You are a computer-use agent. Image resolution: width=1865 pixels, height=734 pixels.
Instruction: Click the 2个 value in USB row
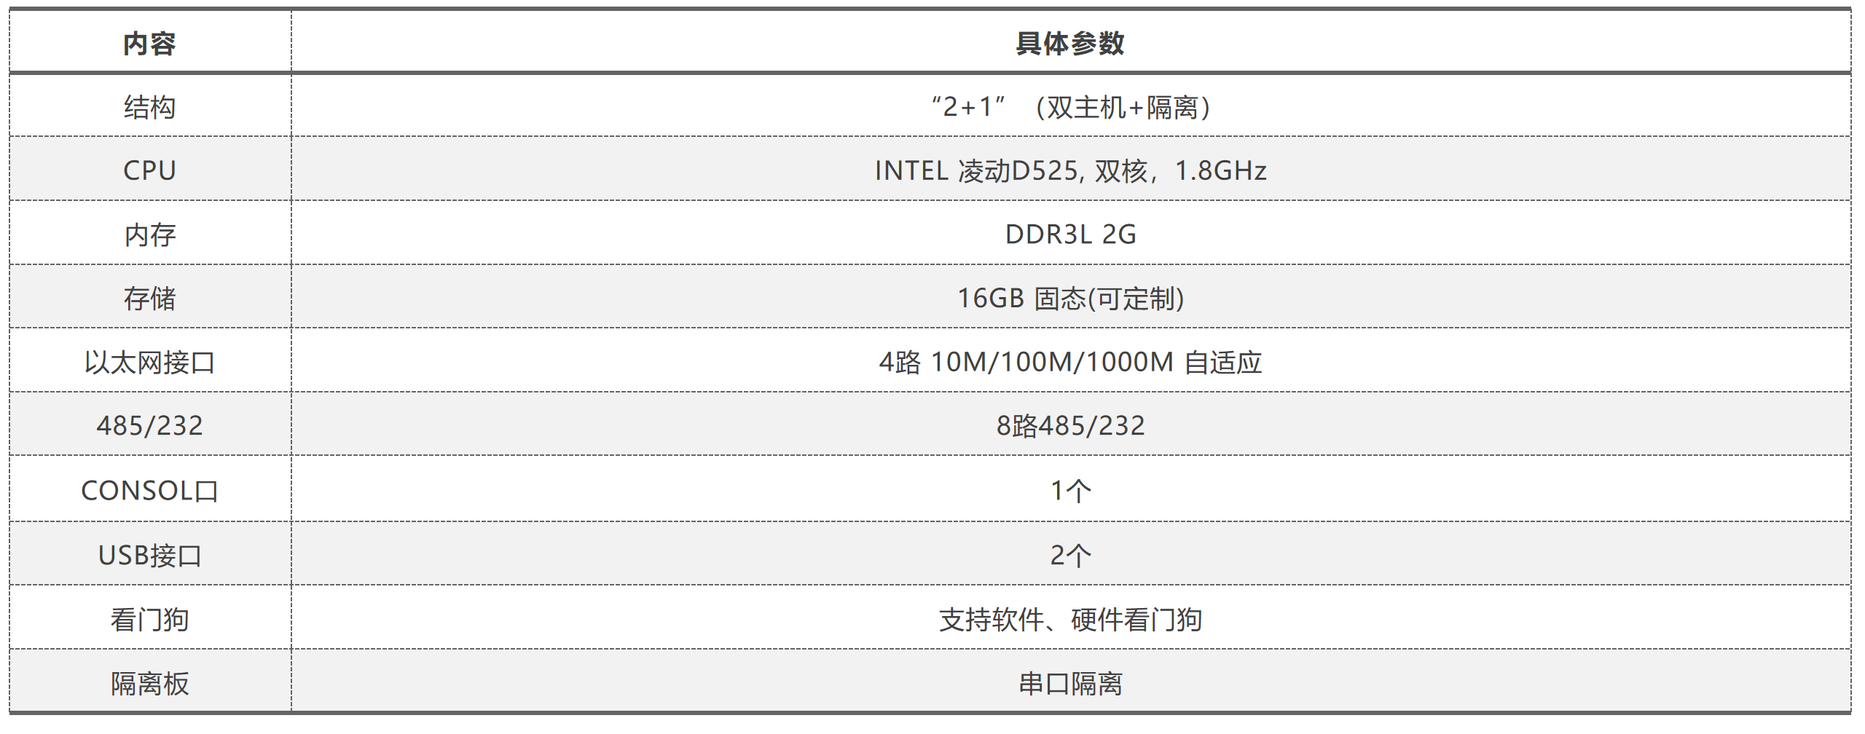tap(1070, 556)
